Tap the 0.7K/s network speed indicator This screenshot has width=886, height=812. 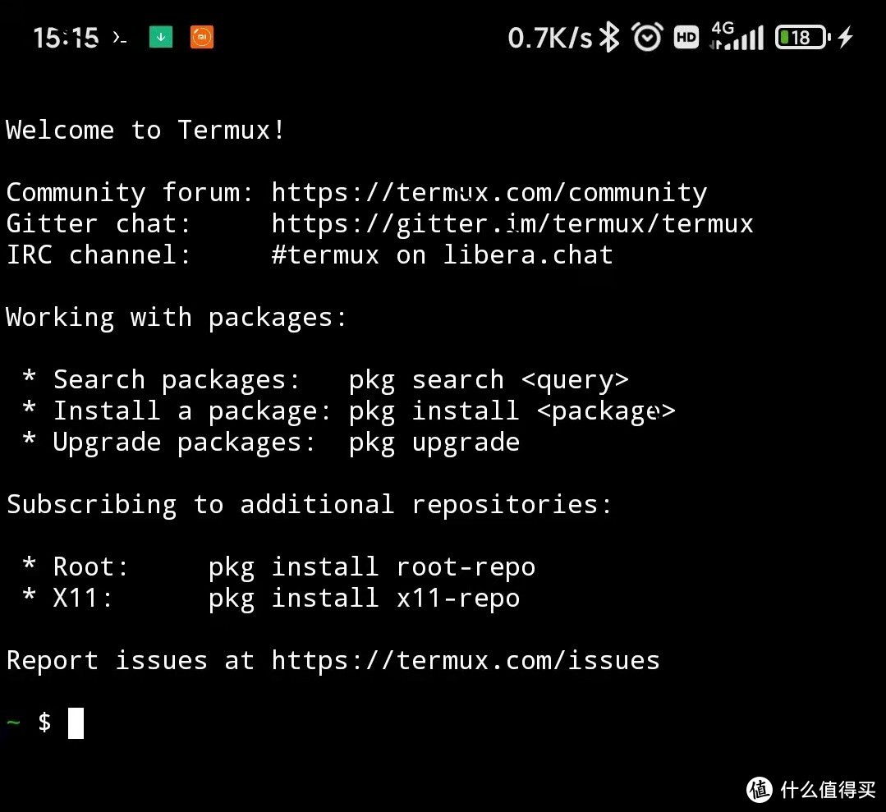click(550, 38)
